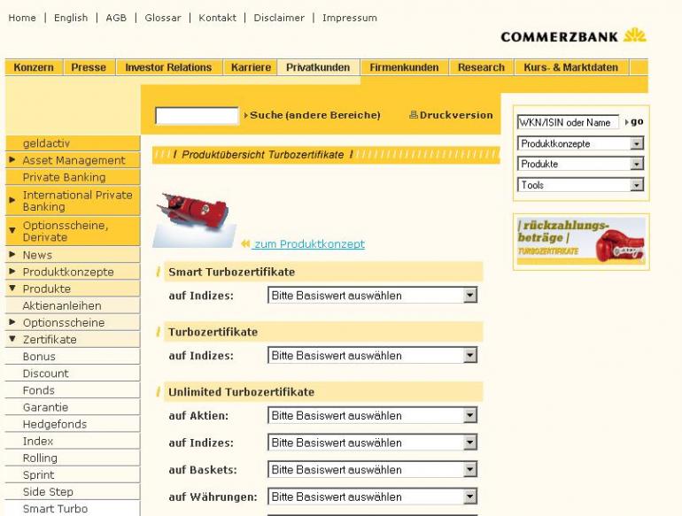Click the WKN/ISIN oder Name field

[x=568, y=122]
